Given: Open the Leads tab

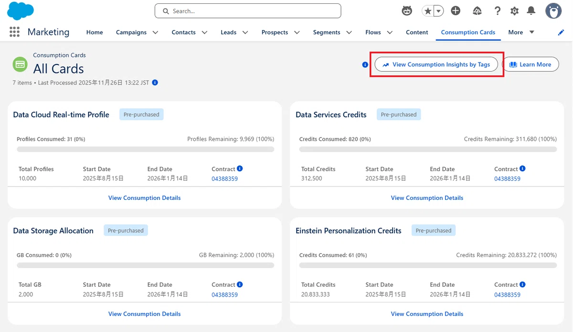Looking at the screenshot, I should click(229, 32).
